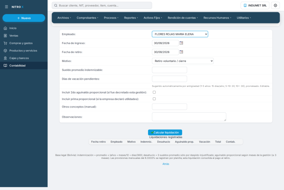The image size is (284, 190).
Task: Expand the Utilitarios menu
Action: tap(244, 18)
